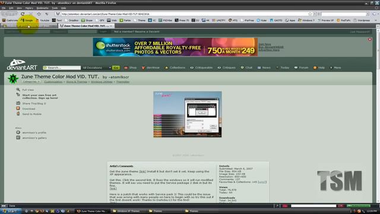The height and width of the screenshot is (214, 380).
Task: Open the History menu
Action: coord(29,8)
